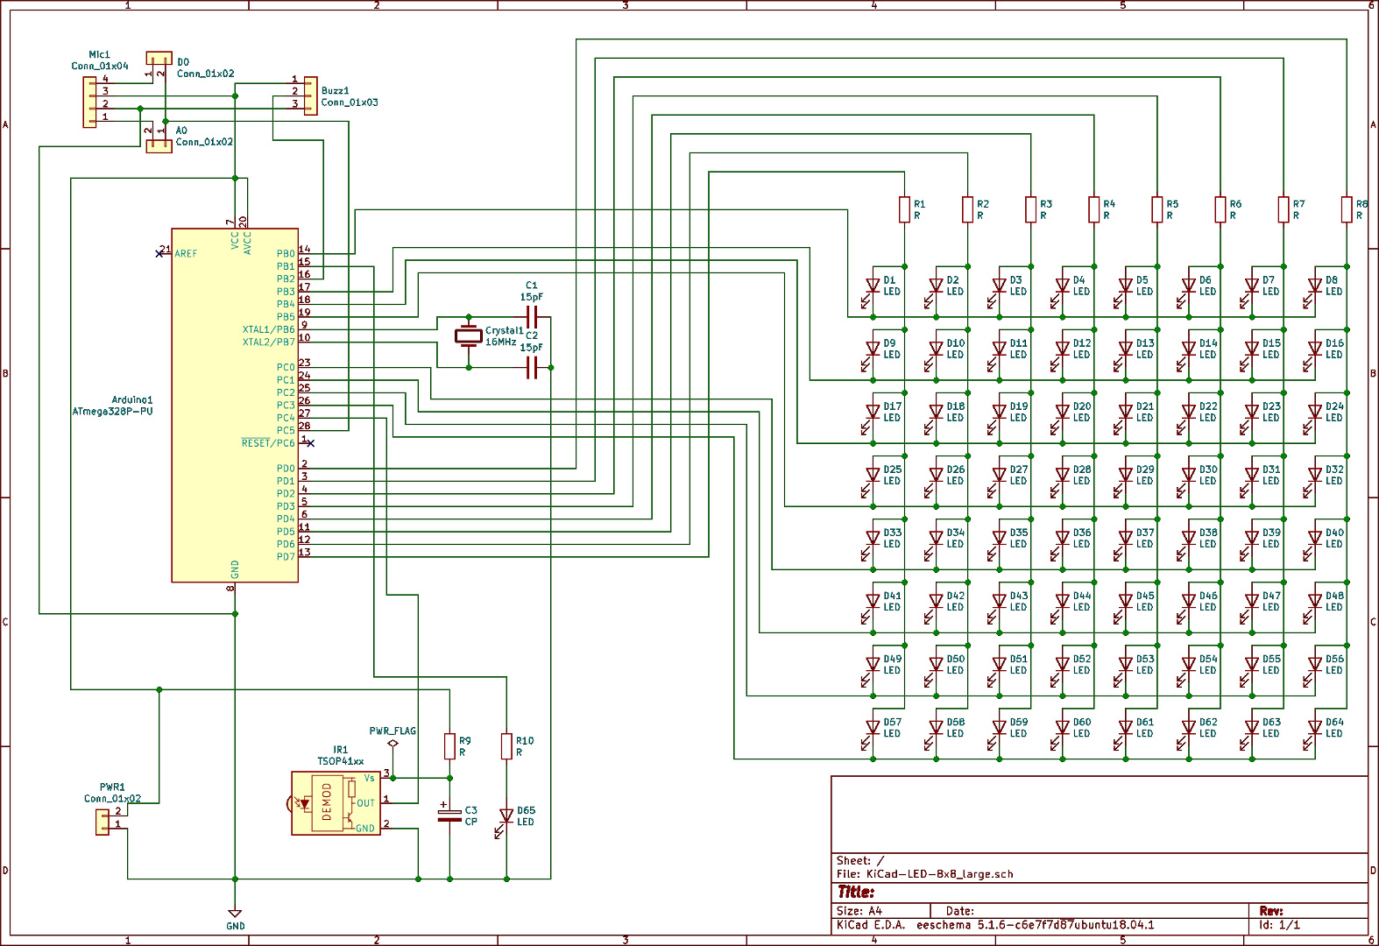Image resolution: width=1379 pixels, height=946 pixels.
Task: Select the R8 resistor symbol
Action: tap(1347, 209)
